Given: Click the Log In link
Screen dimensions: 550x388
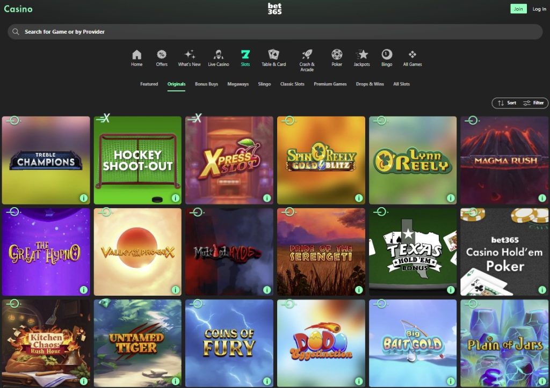Looking at the screenshot, I should pos(539,9).
